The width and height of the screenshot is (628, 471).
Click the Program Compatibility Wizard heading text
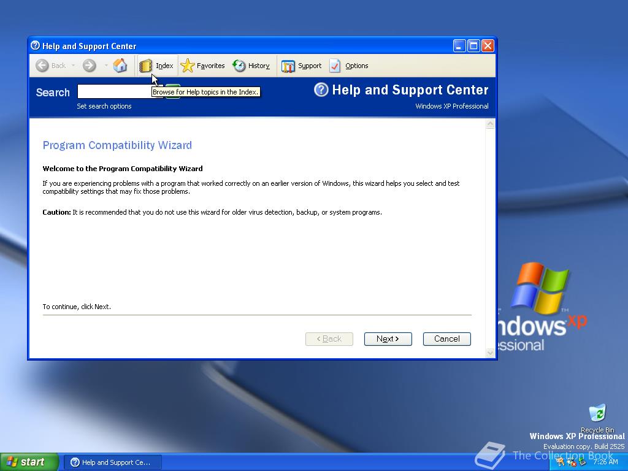117,145
